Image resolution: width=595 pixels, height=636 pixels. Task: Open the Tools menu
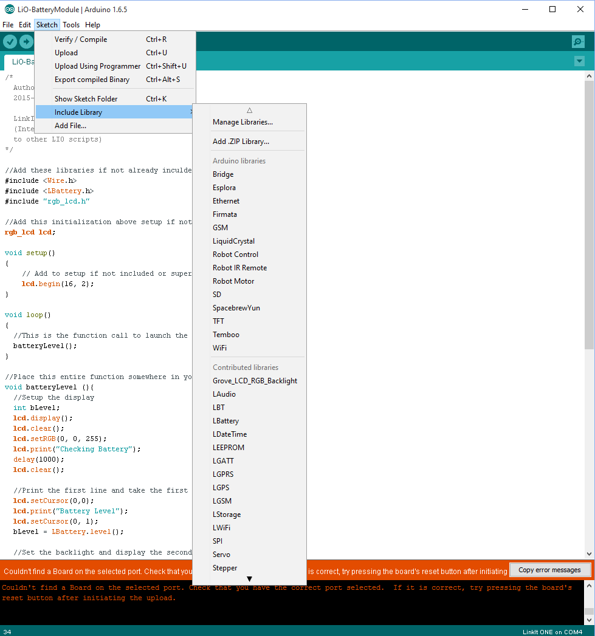pyautogui.click(x=71, y=25)
